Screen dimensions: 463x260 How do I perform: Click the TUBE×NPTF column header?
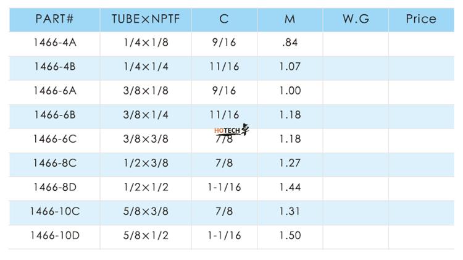click(x=145, y=19)
